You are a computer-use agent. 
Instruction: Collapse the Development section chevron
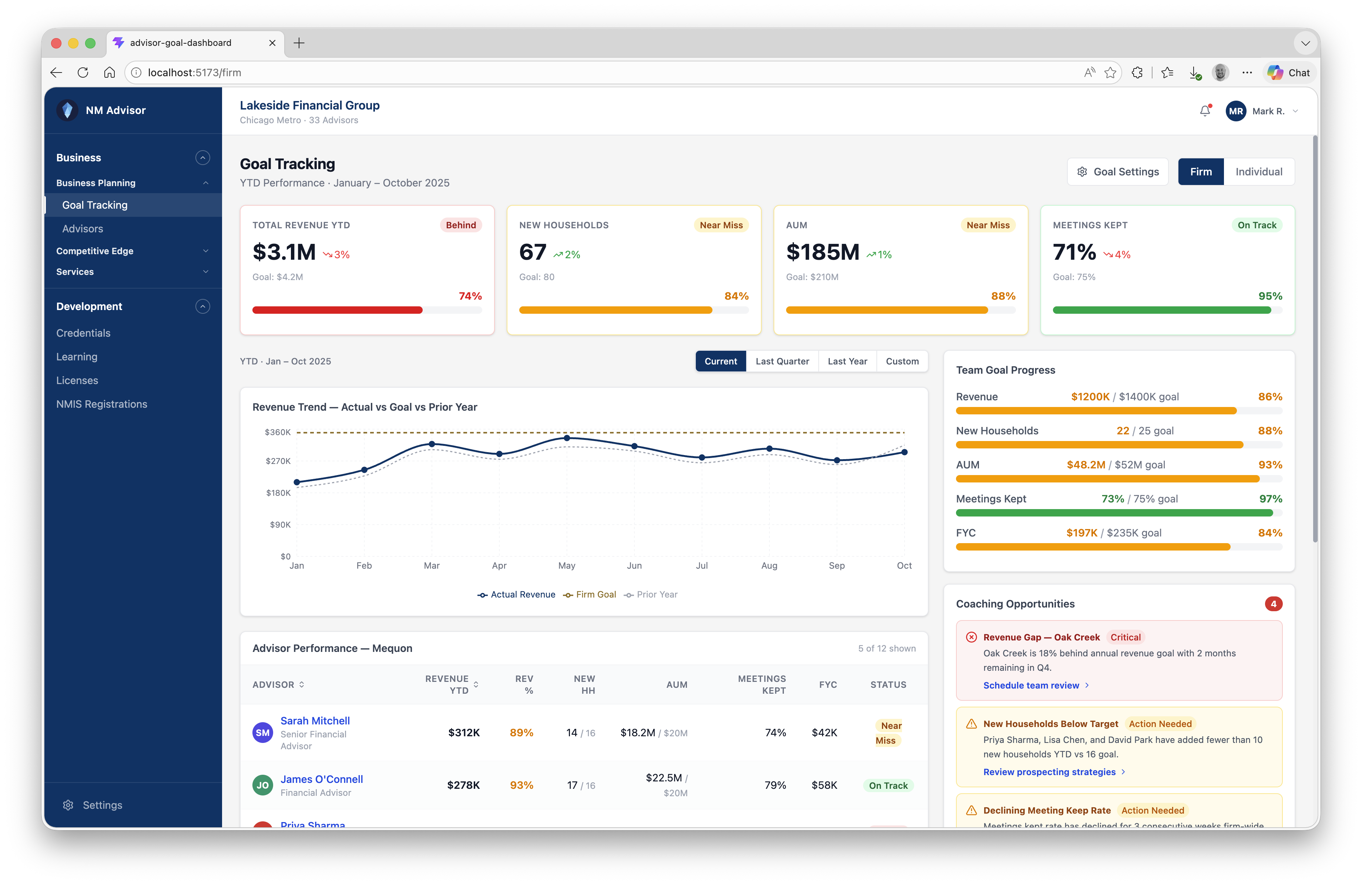[x=202, y=307]
